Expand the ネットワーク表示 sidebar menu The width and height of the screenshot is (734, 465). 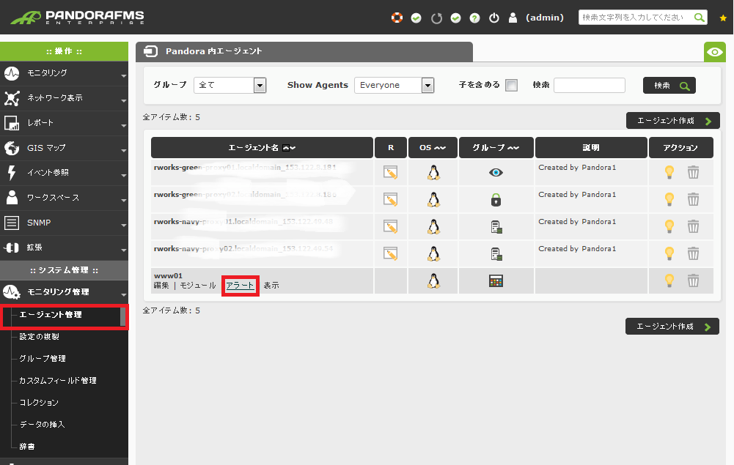coord(64,98)
